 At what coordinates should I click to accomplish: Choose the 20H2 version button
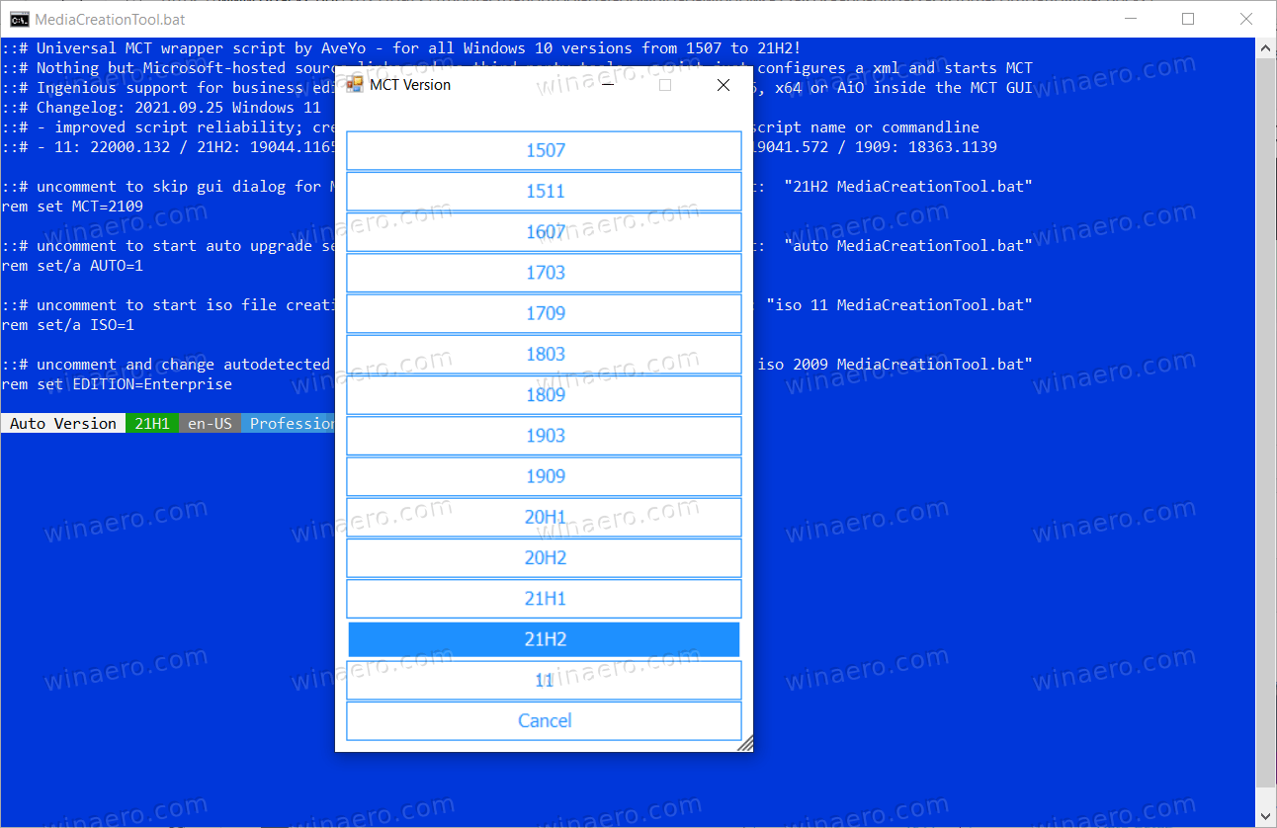click(544, 558)
